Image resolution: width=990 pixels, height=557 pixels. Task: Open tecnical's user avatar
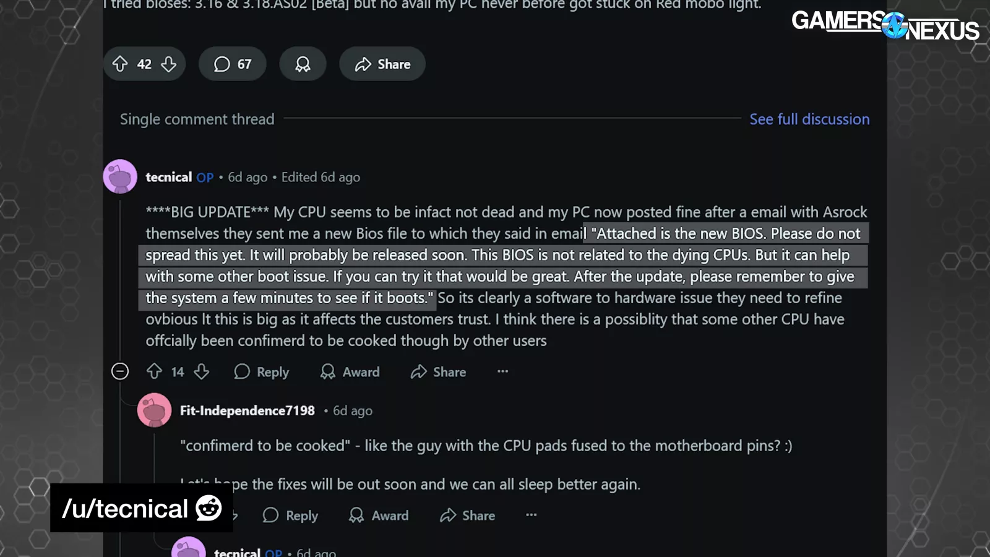coord(120,176)
